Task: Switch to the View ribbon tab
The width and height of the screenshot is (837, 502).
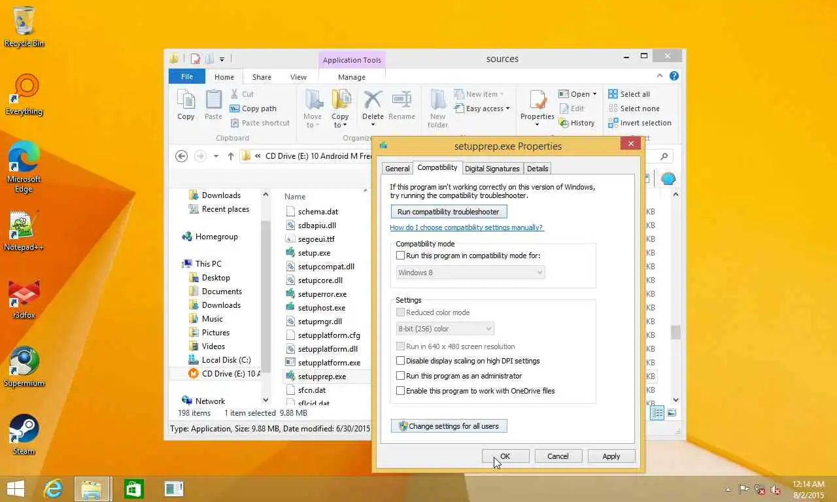Action: 298,76
